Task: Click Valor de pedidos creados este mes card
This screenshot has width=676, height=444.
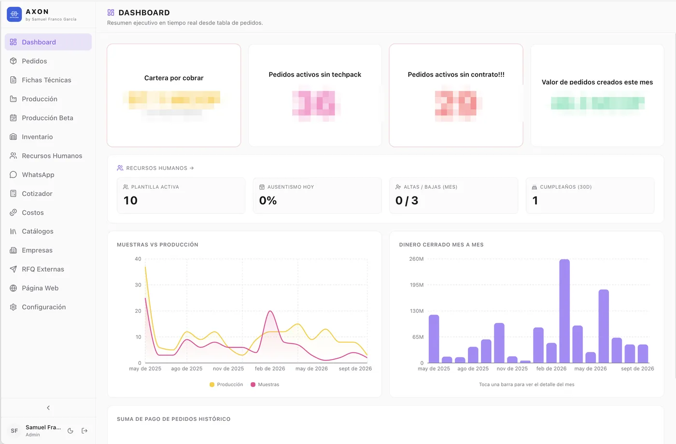Action: 597,96
